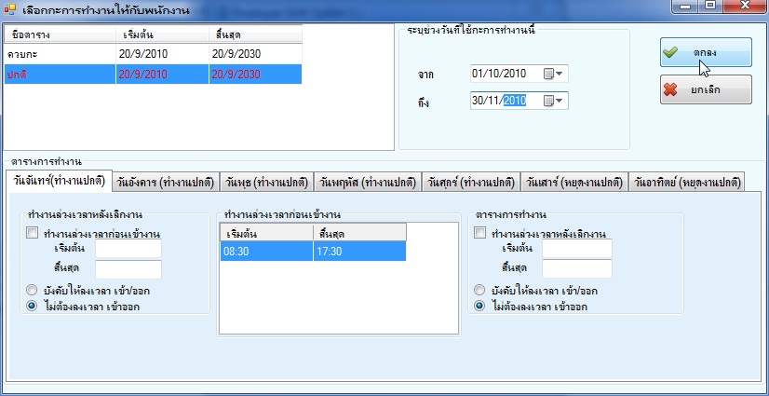
Task: Select left ไม่ต้องลงเวลา เข้าออก radio
Action: tap(32, 307)
